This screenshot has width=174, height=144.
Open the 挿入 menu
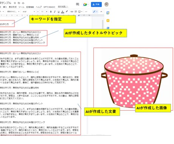[5, 7]
